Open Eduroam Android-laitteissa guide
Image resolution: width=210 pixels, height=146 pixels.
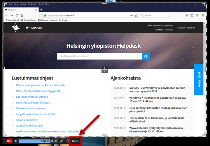pos(32,97)
